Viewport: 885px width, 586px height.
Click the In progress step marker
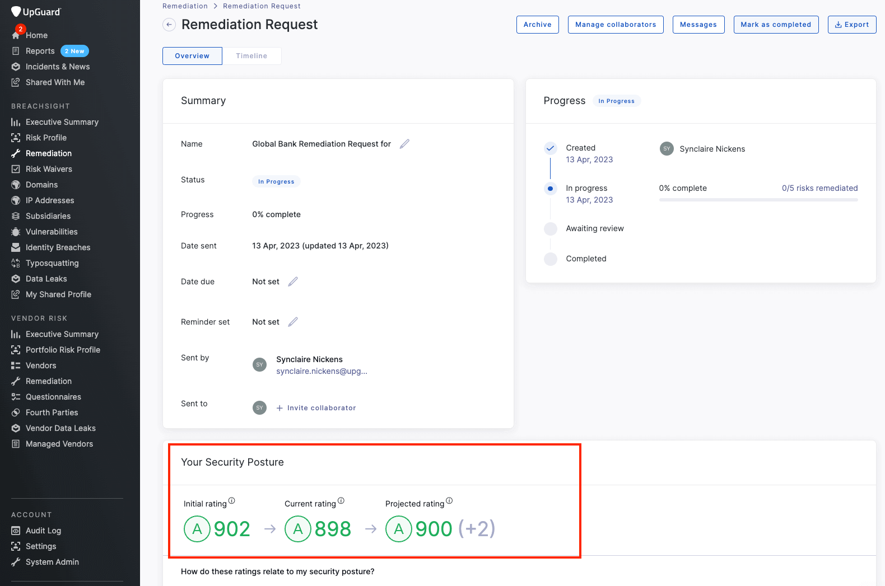(551, 189)
